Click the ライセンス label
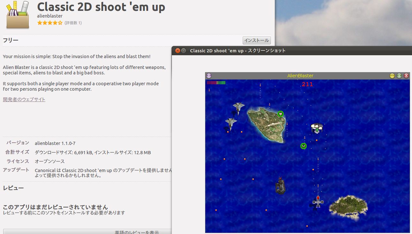412x234 pixels. click(18, 161)
